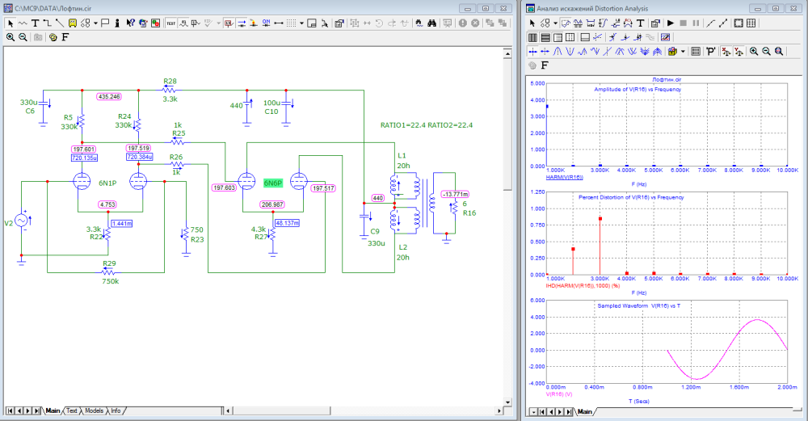The height and width of the screenshot is (421, 808).
Task: Select the Wire mode tool in schematic toolbar
Action: (x=48, y=23)
